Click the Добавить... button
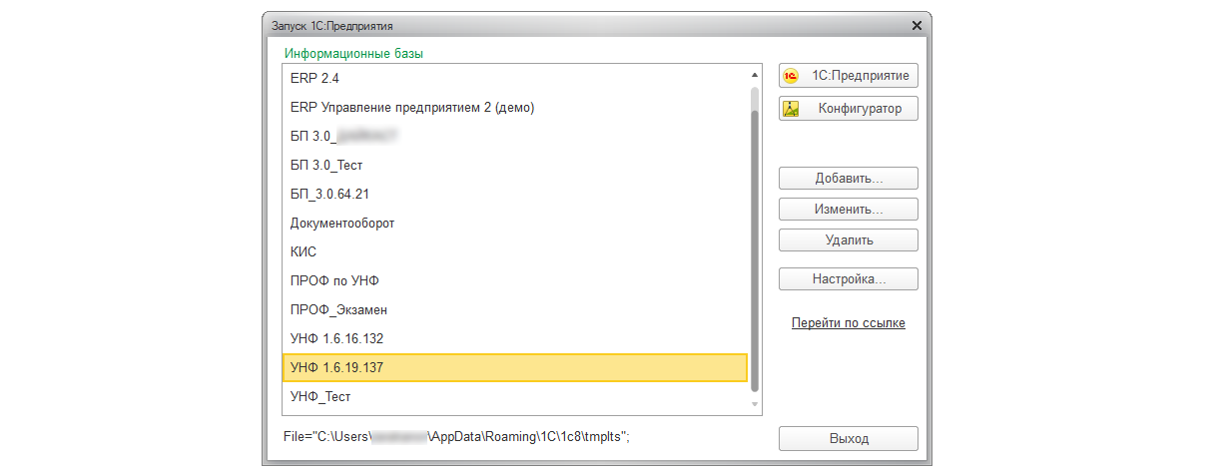This screenshot has width=1228, height=474. (848, 179)
